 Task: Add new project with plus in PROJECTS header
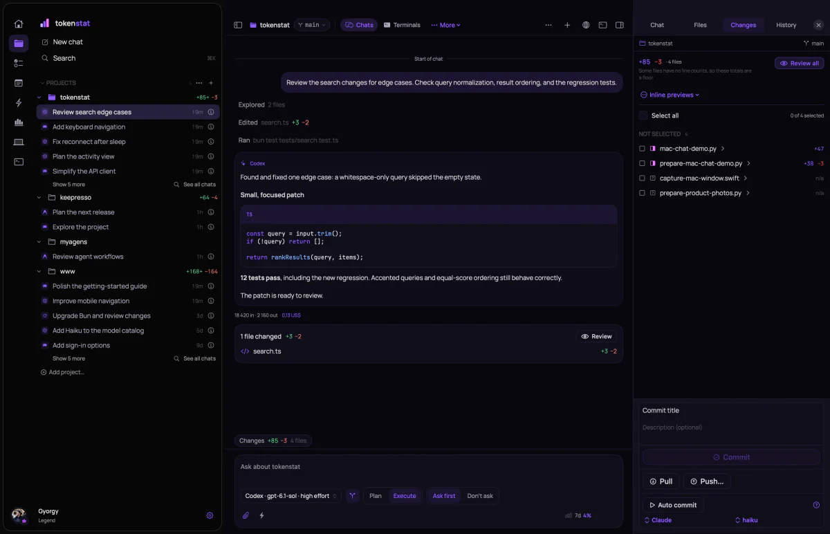(x=211, y=83)
